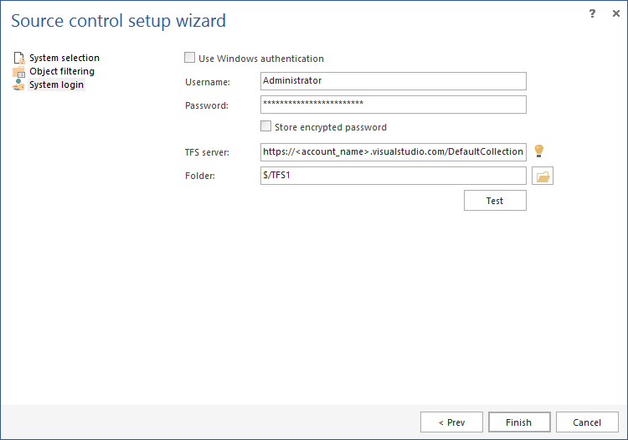Click into the Password field
628x440 pixels.
(394, 105)
